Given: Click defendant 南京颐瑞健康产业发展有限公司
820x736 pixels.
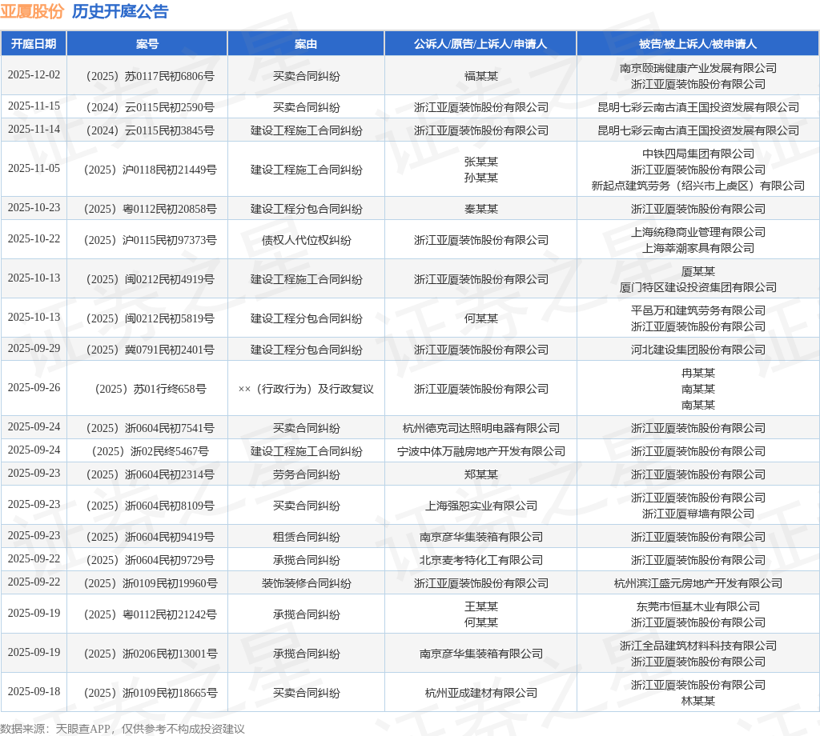Looking at the screenshot, I should pos(698,68).
